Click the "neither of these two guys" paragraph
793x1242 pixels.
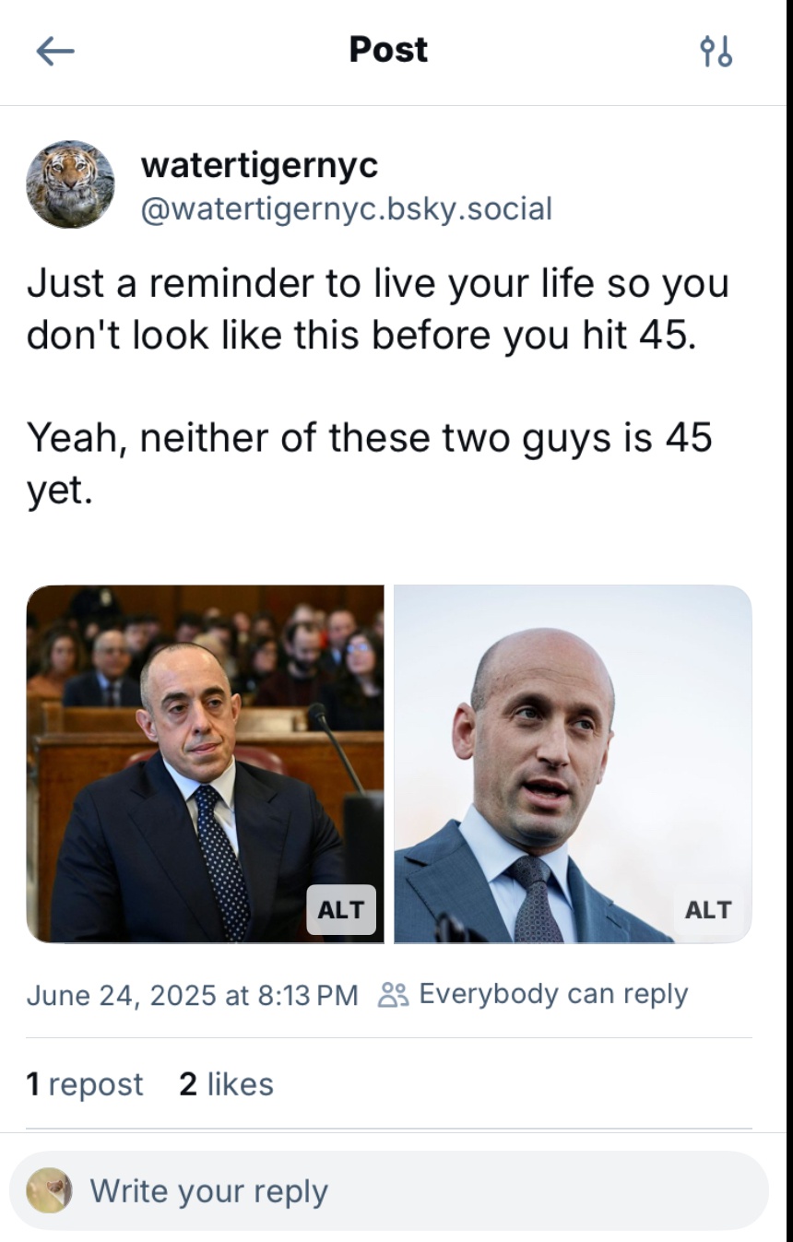tap(369, 463)
